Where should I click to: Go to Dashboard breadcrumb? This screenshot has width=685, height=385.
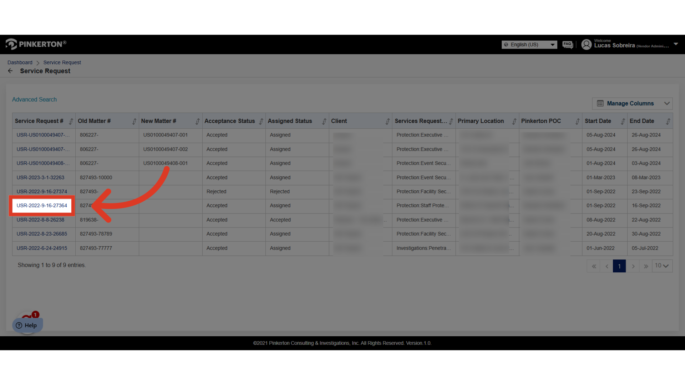[20, 62]
